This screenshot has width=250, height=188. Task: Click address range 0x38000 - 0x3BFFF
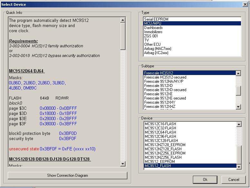(x=58, y=124)
